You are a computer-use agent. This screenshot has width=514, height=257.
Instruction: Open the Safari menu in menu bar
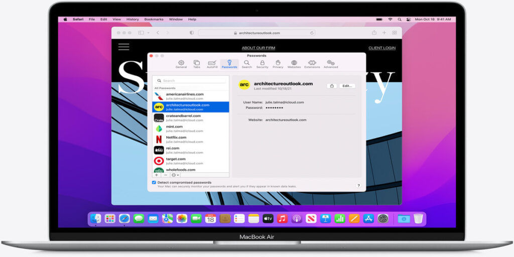tap(78, 20)
